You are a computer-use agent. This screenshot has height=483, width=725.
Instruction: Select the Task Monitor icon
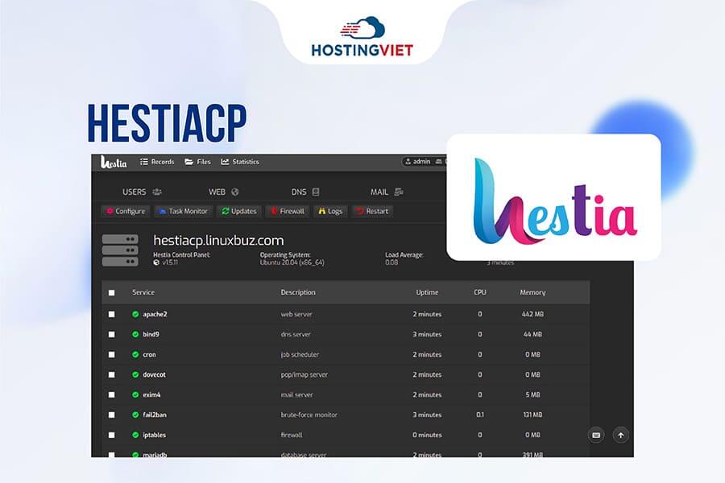pyautogui.click(x=162, y=211)
